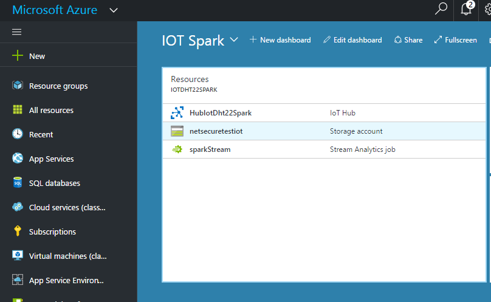491x302 pixels.
Task: Open the HubIotDht22Spark resource
Action: coord(221,113)
